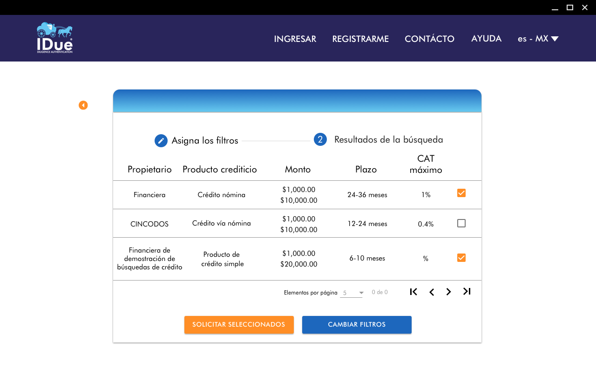Click the IDue carriage logo
Image resolution: width=596 pixels, height=370 pixels.
tap(54, 38)
